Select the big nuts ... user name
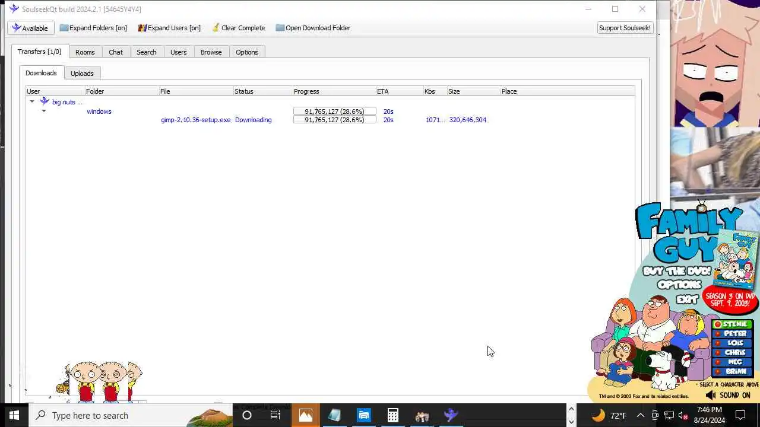The width and height of the screenshot is (760, 427). tap(67, 102)
